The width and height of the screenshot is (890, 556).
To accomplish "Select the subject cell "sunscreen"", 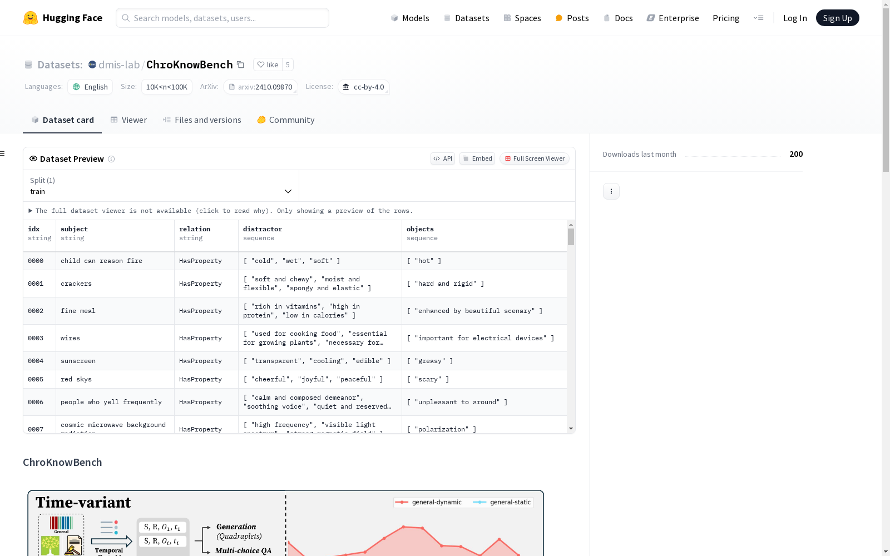I will coord(115,361).
